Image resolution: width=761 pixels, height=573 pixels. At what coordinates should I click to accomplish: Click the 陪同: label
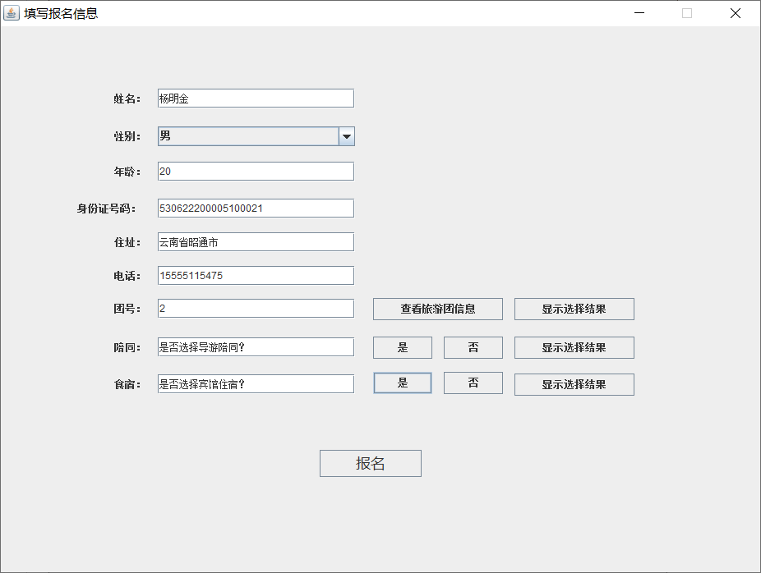click(127, 347)
